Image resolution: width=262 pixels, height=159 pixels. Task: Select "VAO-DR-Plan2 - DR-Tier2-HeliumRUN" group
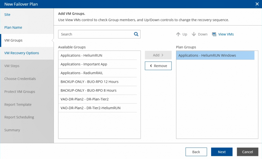pos(98,108)
